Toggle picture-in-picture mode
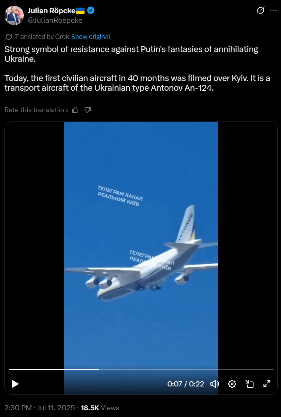Image resolution: width=281 pixels, height=417 pixels. [249, 384]
